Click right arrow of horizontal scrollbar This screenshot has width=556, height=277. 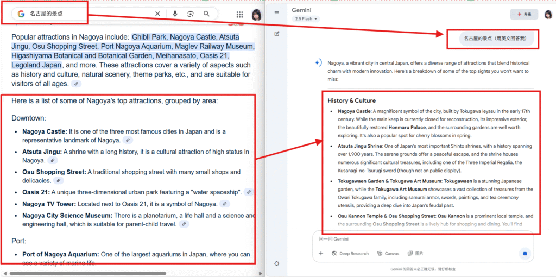(261, 273)
